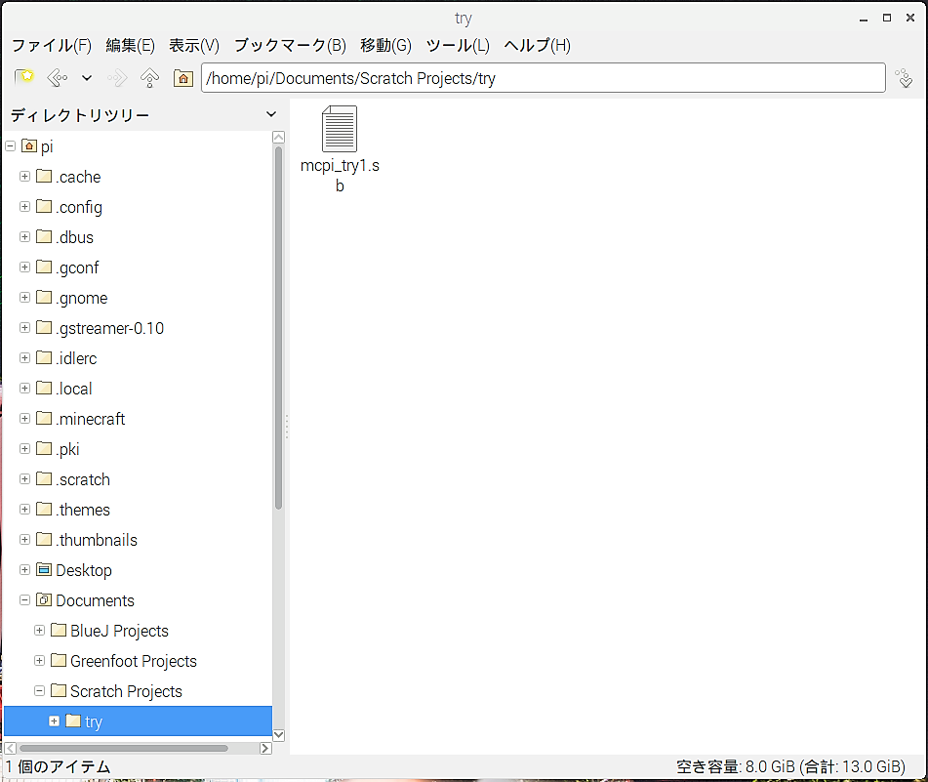Open the new folder toolbar icon
Viewport: 928px width, 782px height.
[24, 77]
